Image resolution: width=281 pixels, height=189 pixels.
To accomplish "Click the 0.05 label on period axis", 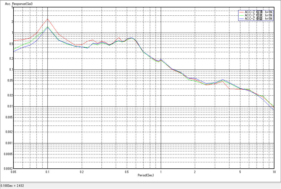I will coord(14,172).
